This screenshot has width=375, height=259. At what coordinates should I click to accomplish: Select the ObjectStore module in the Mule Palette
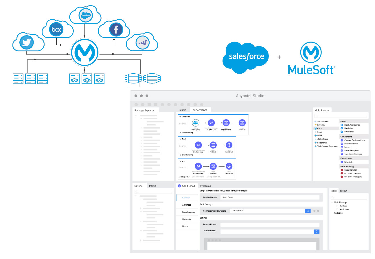point(321,139)
